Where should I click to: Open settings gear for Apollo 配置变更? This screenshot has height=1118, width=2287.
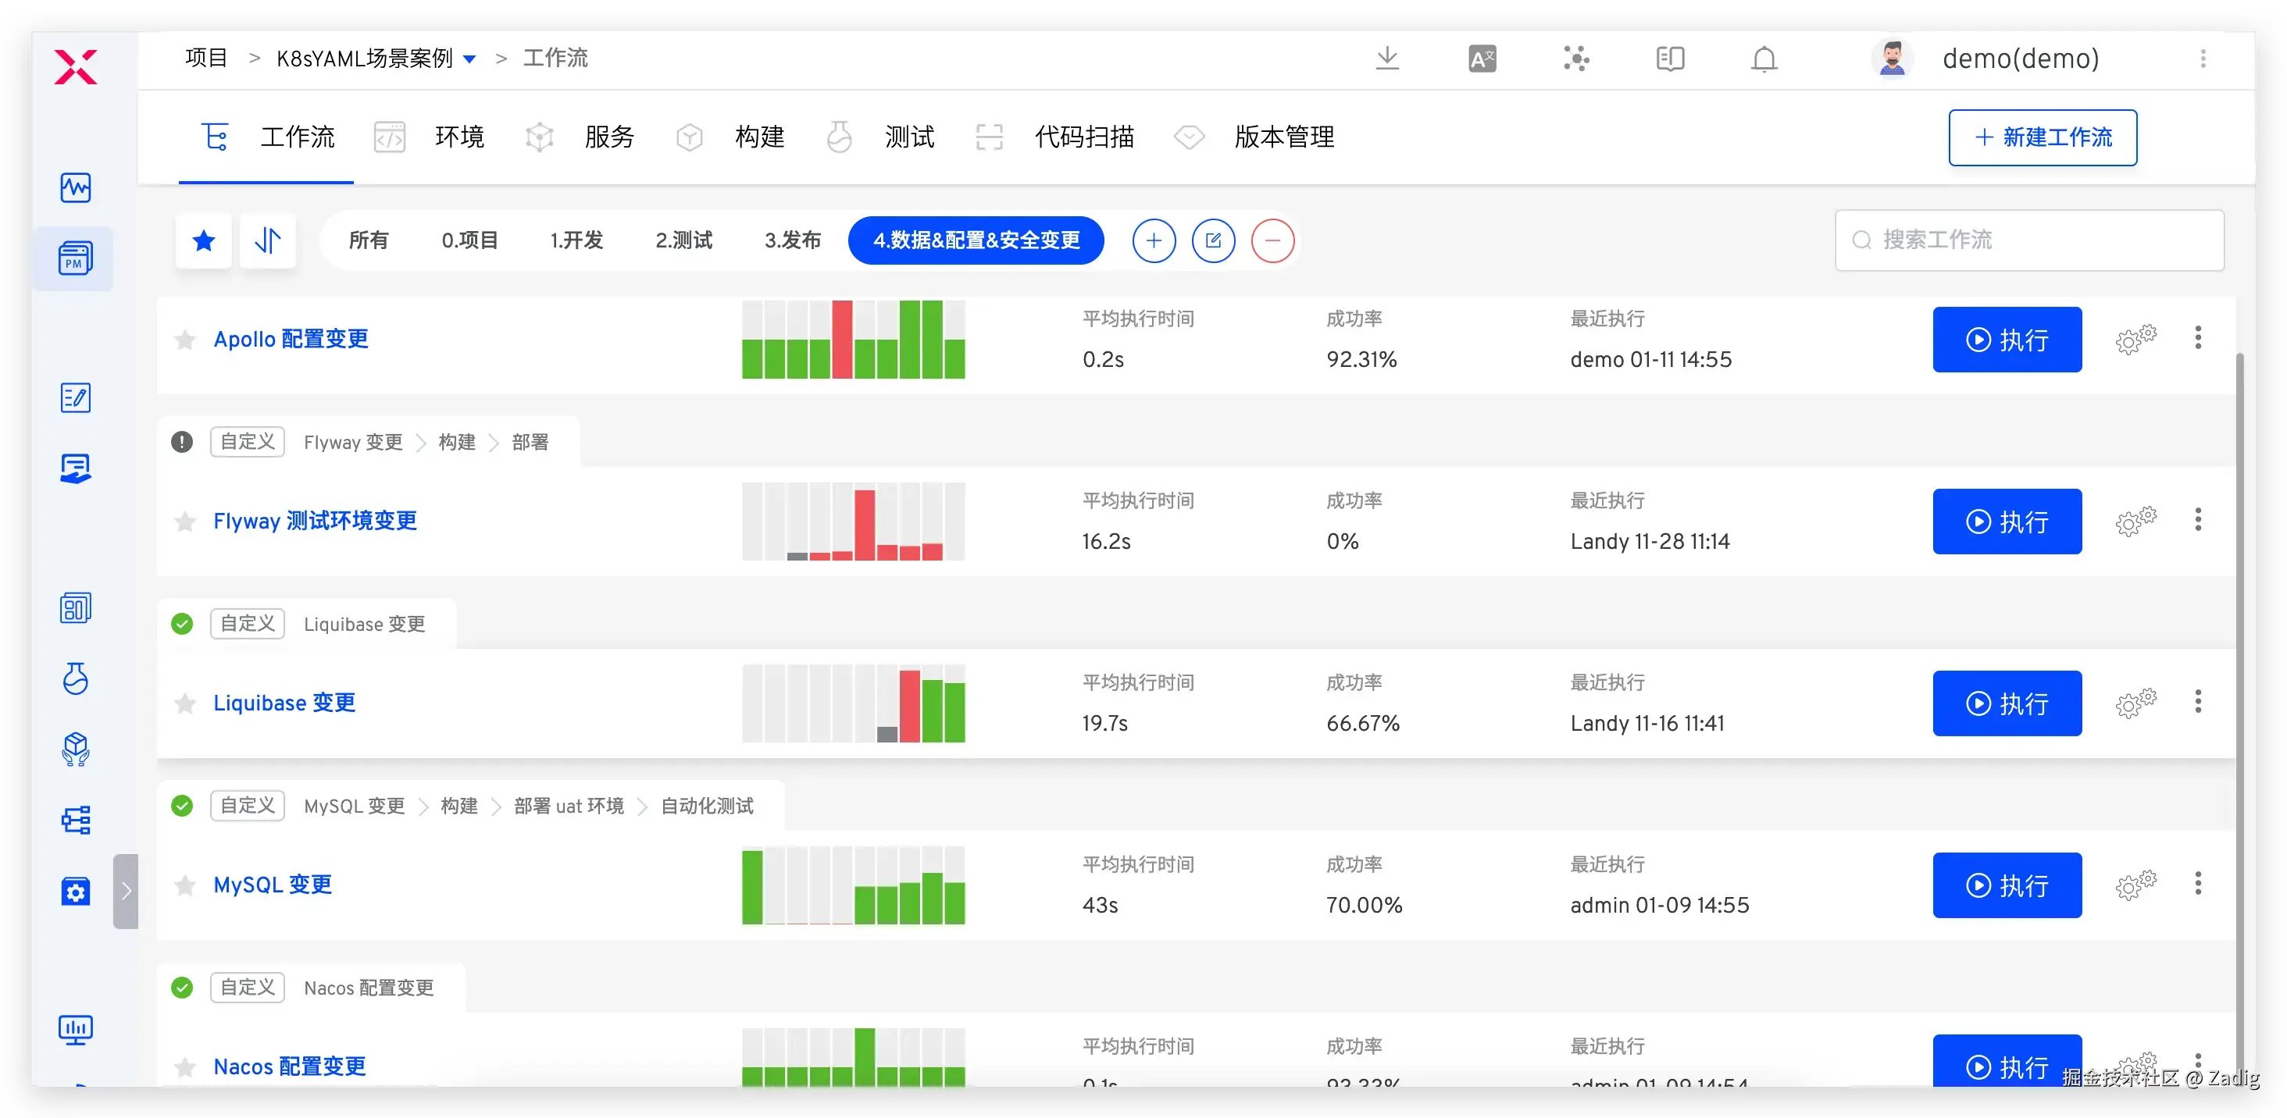click(2135, 339)
